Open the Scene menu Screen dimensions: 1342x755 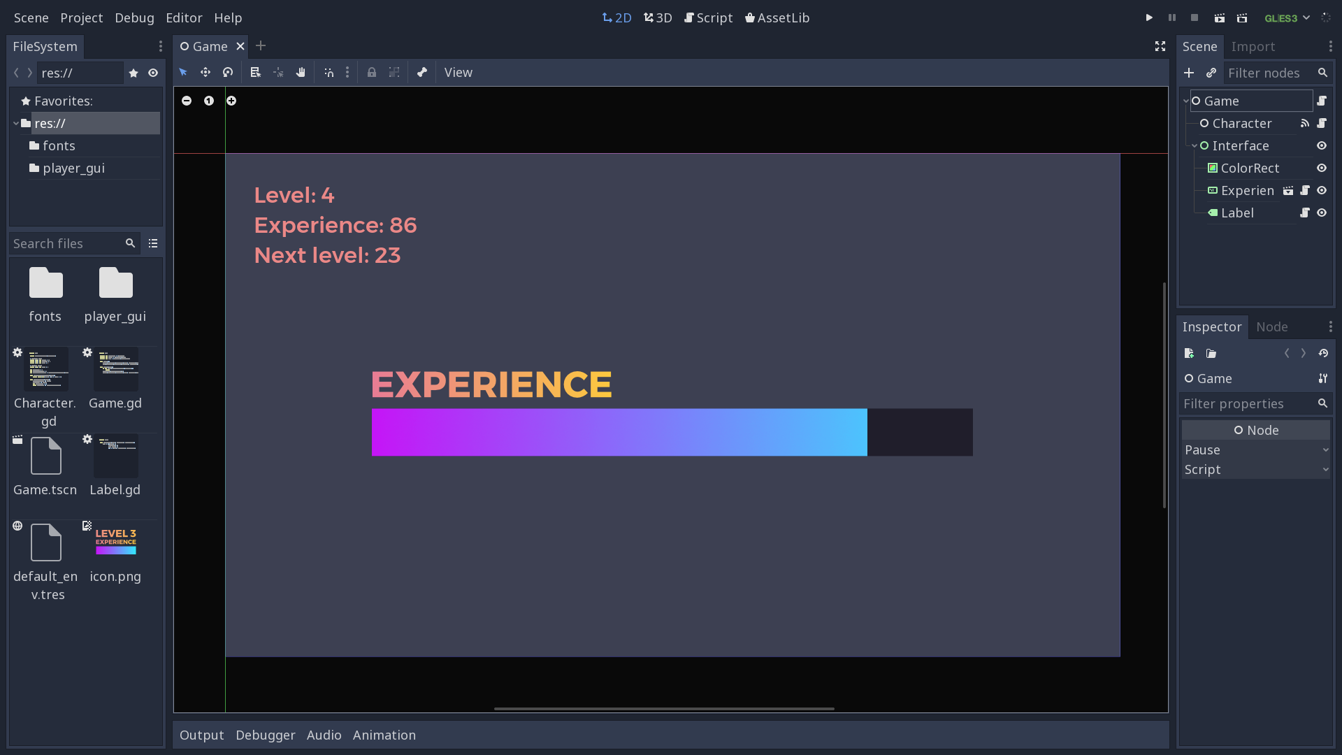coord(31,17)
